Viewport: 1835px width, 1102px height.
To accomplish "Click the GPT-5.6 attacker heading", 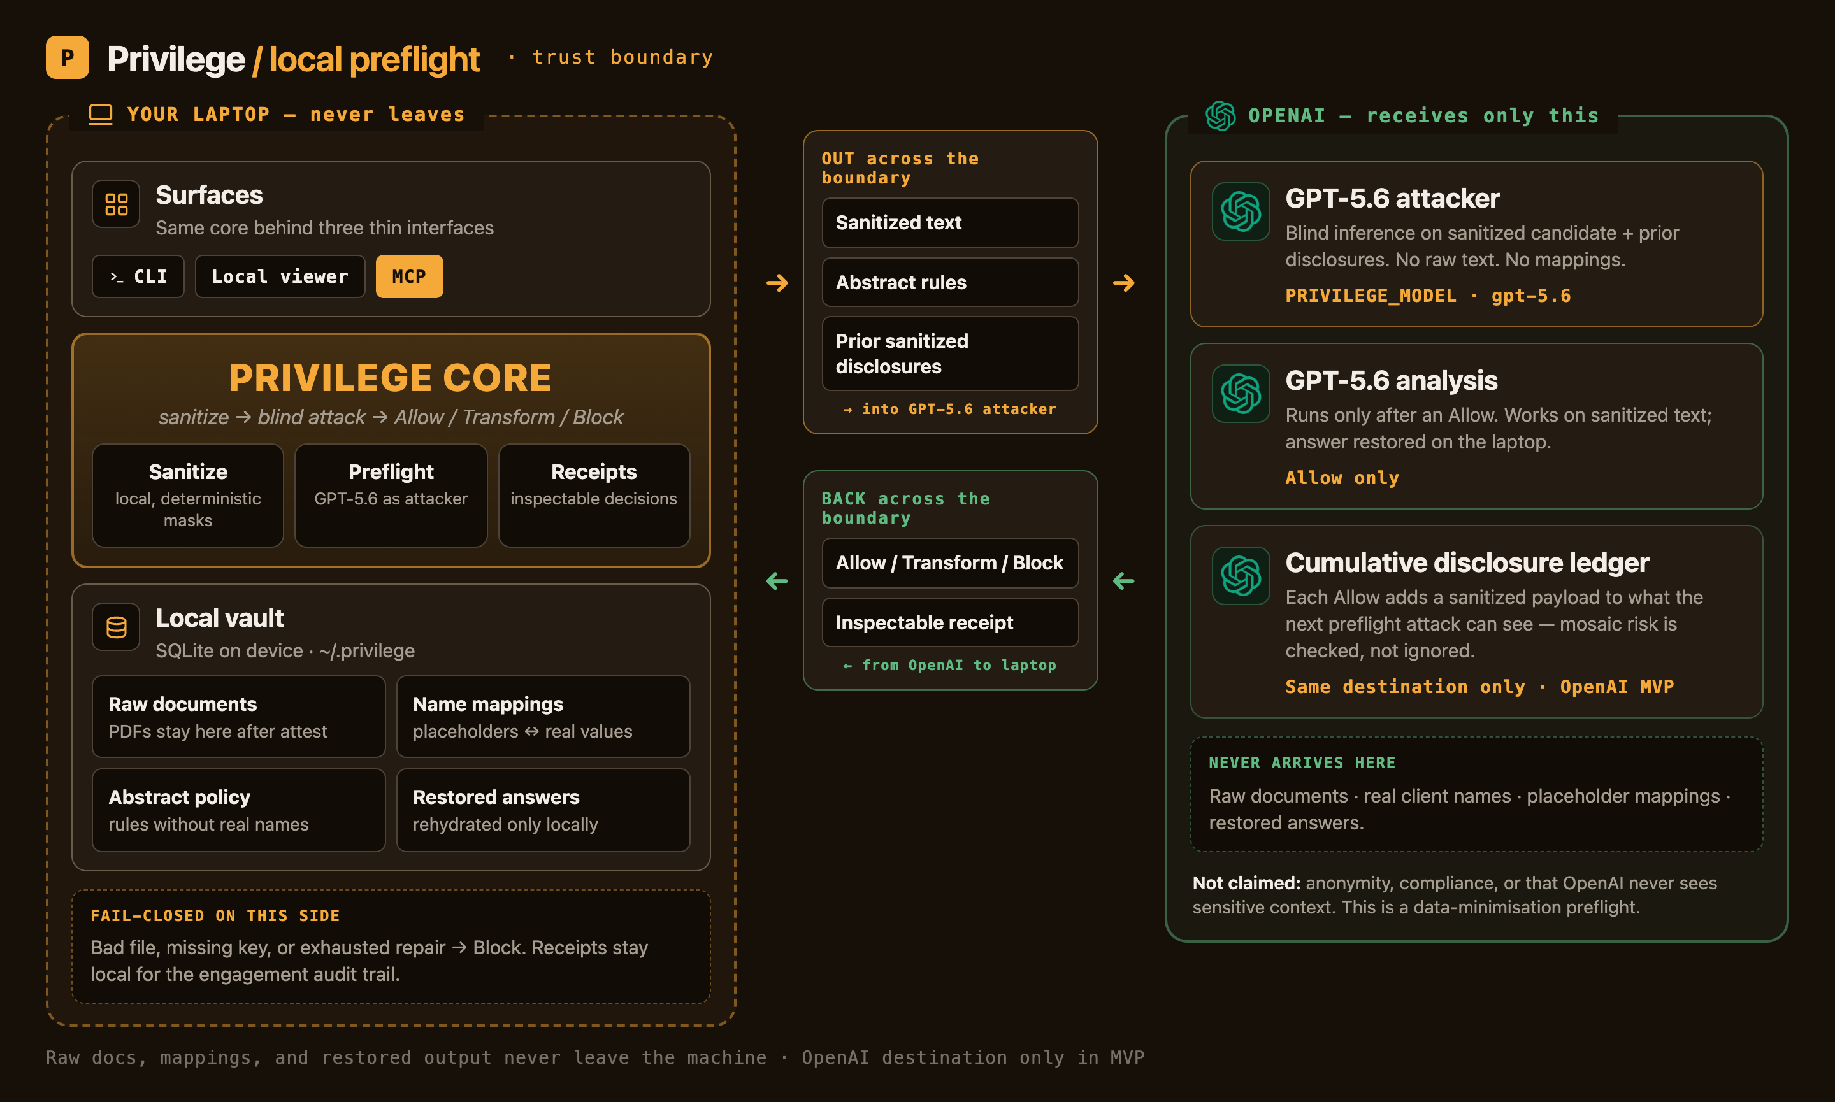I will click(x=1392, y=198).
